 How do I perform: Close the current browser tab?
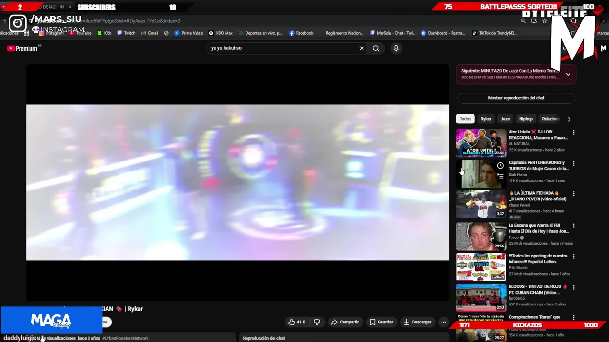coord(70,7)
